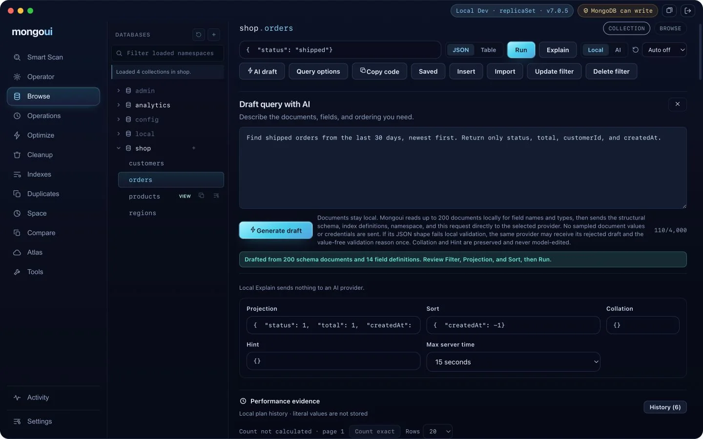The width and height of the screenshot is (703, 439).
Task: Expand the admin database
Action: coord(119,91)
